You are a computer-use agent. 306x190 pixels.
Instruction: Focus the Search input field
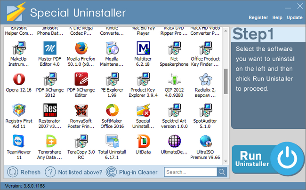point(191,172)
